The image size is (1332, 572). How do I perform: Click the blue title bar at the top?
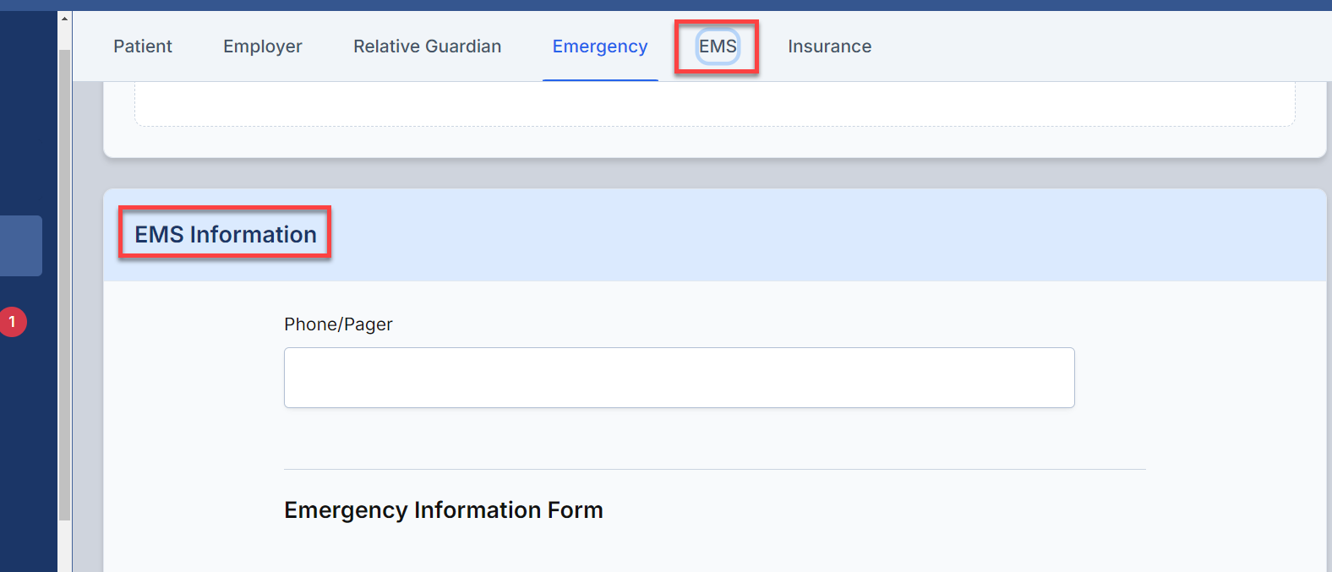click(666, 5)
